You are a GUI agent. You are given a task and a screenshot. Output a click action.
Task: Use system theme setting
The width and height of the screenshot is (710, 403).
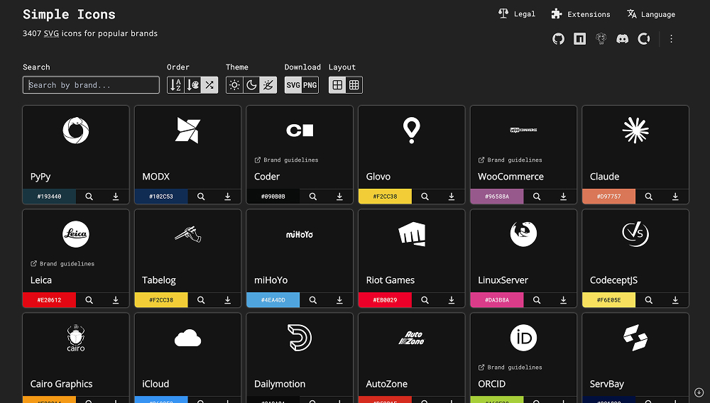(268, 85)
